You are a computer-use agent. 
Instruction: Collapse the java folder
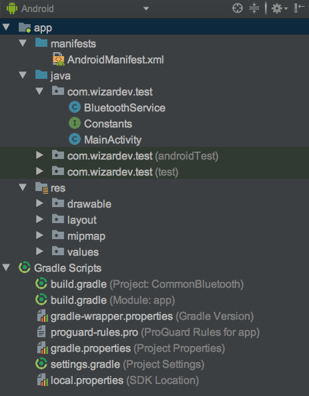(23, 75)
